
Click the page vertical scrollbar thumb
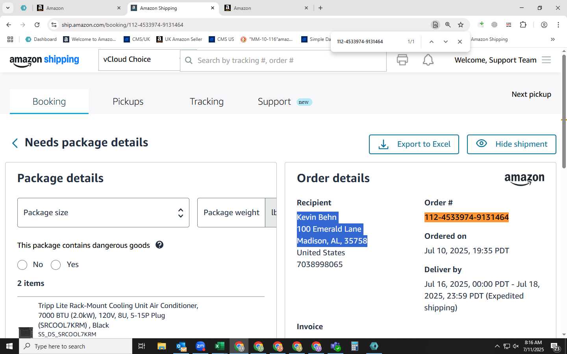pos(564,112)
